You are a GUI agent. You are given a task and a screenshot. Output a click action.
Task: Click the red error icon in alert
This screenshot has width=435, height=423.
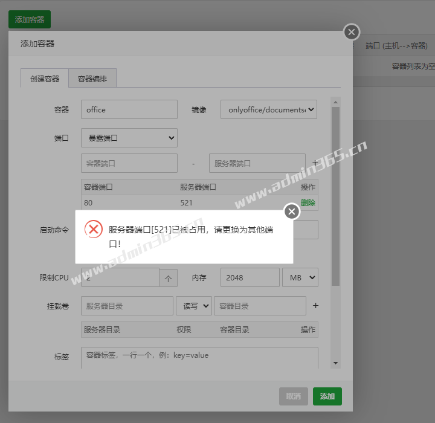click(94, 229)
